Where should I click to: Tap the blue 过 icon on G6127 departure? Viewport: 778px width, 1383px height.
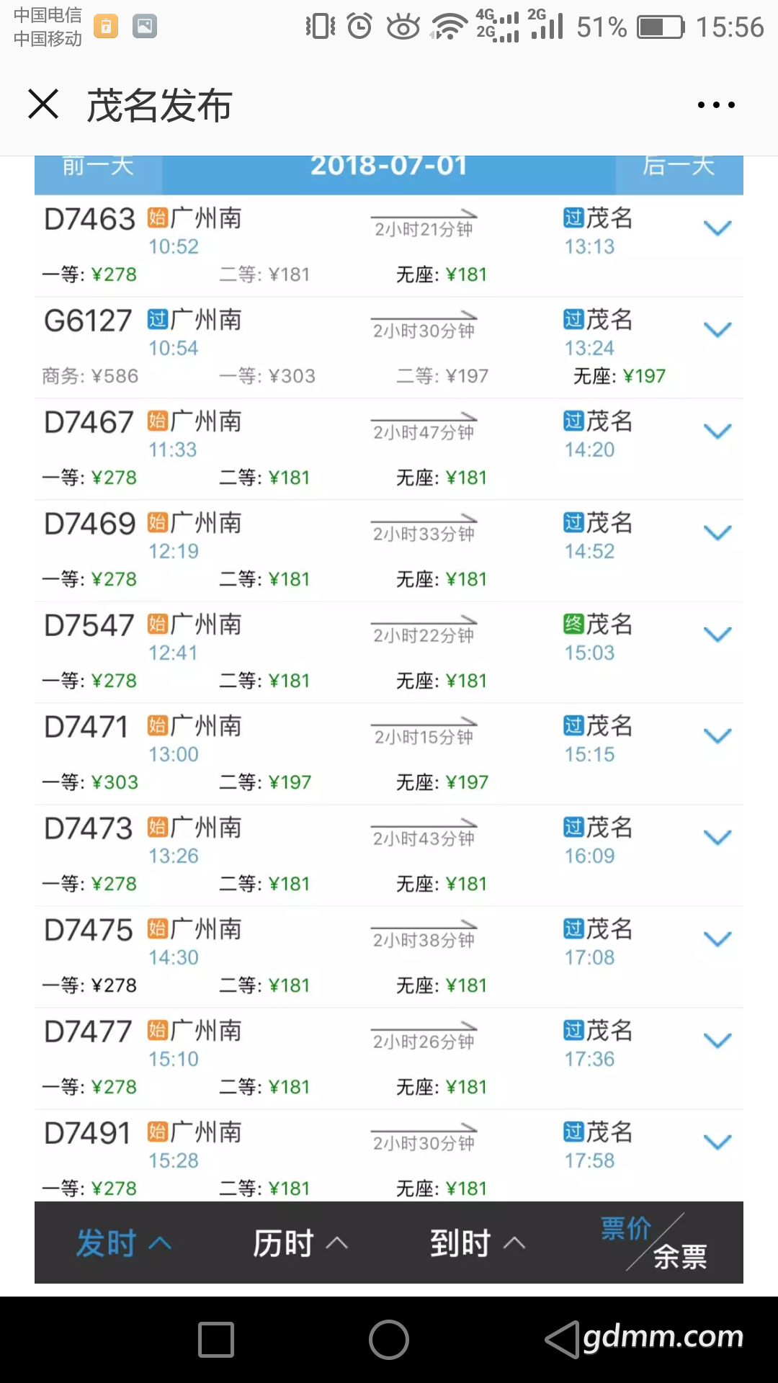click(157, 319)
